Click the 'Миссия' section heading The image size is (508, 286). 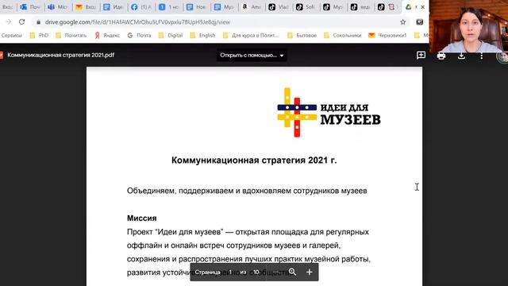(x=141, y=218)
